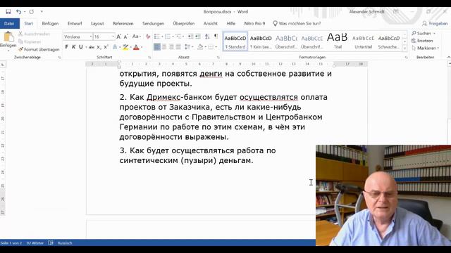Open the Datei tab
451x253 pixels.
[x=9, y=23]
